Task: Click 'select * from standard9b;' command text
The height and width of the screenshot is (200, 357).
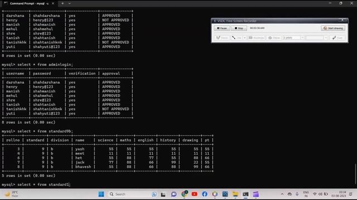Action: pos(45,131)
